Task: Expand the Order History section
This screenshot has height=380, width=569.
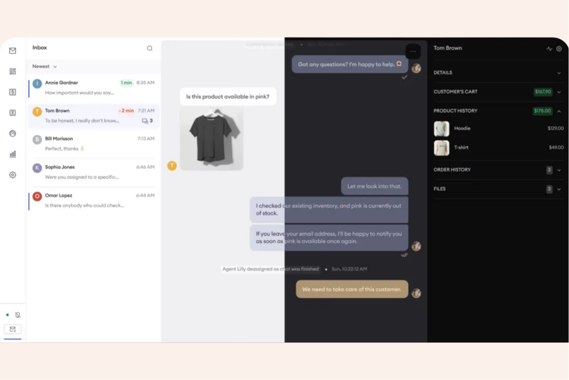Action: (x=559, y=170)
